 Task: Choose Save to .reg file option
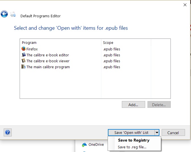click(132, 147)
